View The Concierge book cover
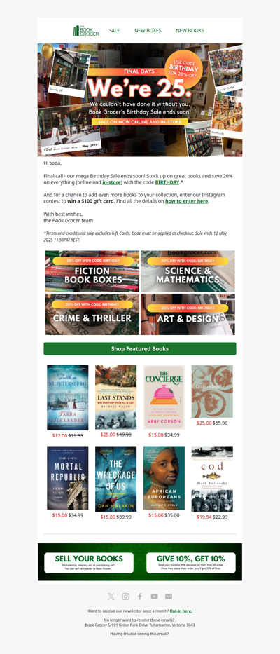The width and height of the screenshot is (280, 654). coord(164,397)
